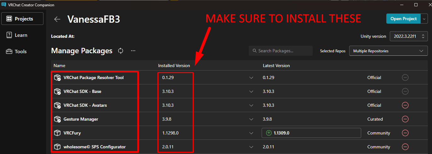This screenshot has height=154, width=432.
Task: Click the Gesture Manager package icon
Action: coord(57,119)
